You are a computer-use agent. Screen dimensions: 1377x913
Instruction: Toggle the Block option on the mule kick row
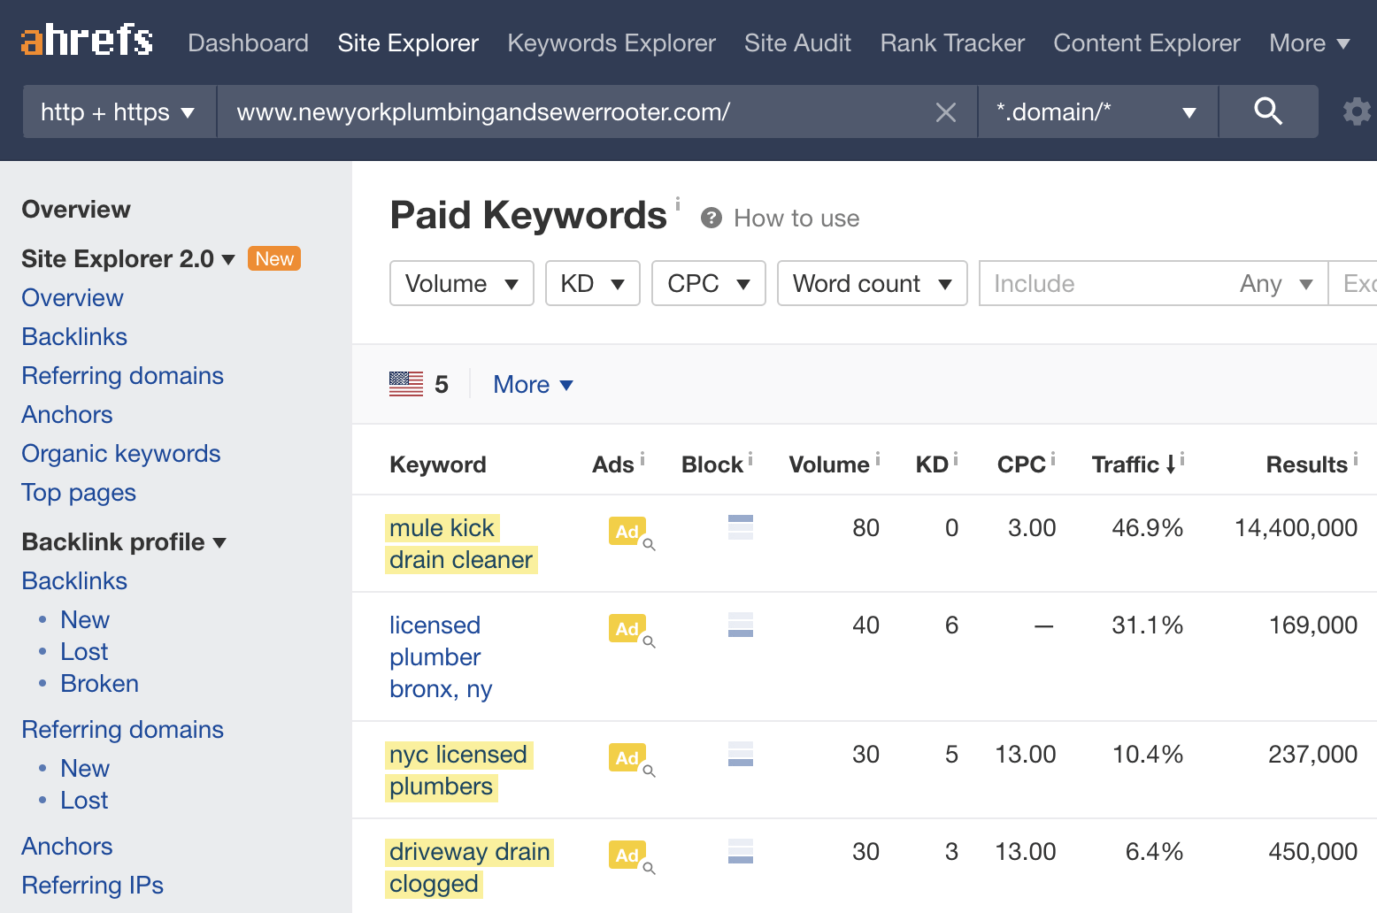(740, 527)
